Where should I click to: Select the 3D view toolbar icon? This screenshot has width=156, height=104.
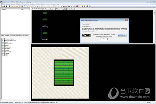tap(66, 6)
